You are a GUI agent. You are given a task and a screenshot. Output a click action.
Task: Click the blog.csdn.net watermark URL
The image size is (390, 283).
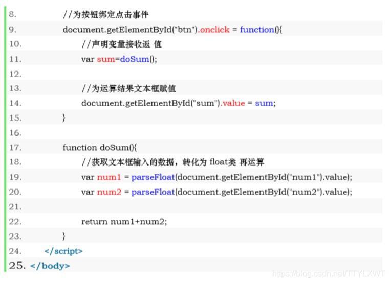point(329,274)
